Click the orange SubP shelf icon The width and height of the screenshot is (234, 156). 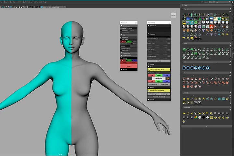[211, 26]
